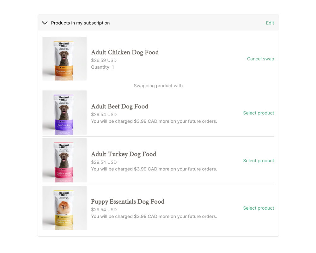The width and height of the screenshot is (316, 253).
Task: Click the Edit link in header
Action: 270,23
